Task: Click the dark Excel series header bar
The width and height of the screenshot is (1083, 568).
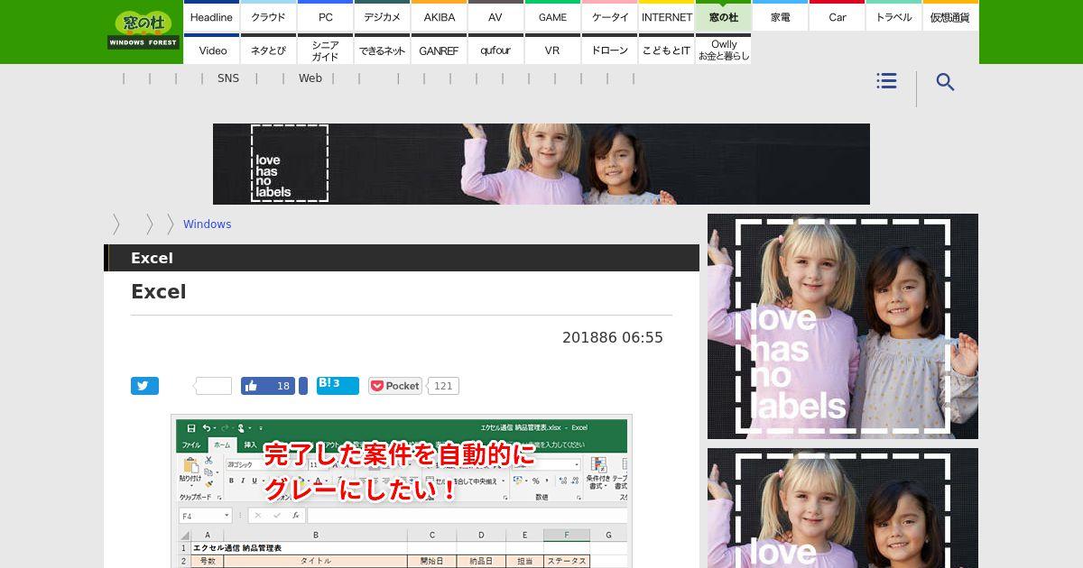Action: tap(402, 258)
